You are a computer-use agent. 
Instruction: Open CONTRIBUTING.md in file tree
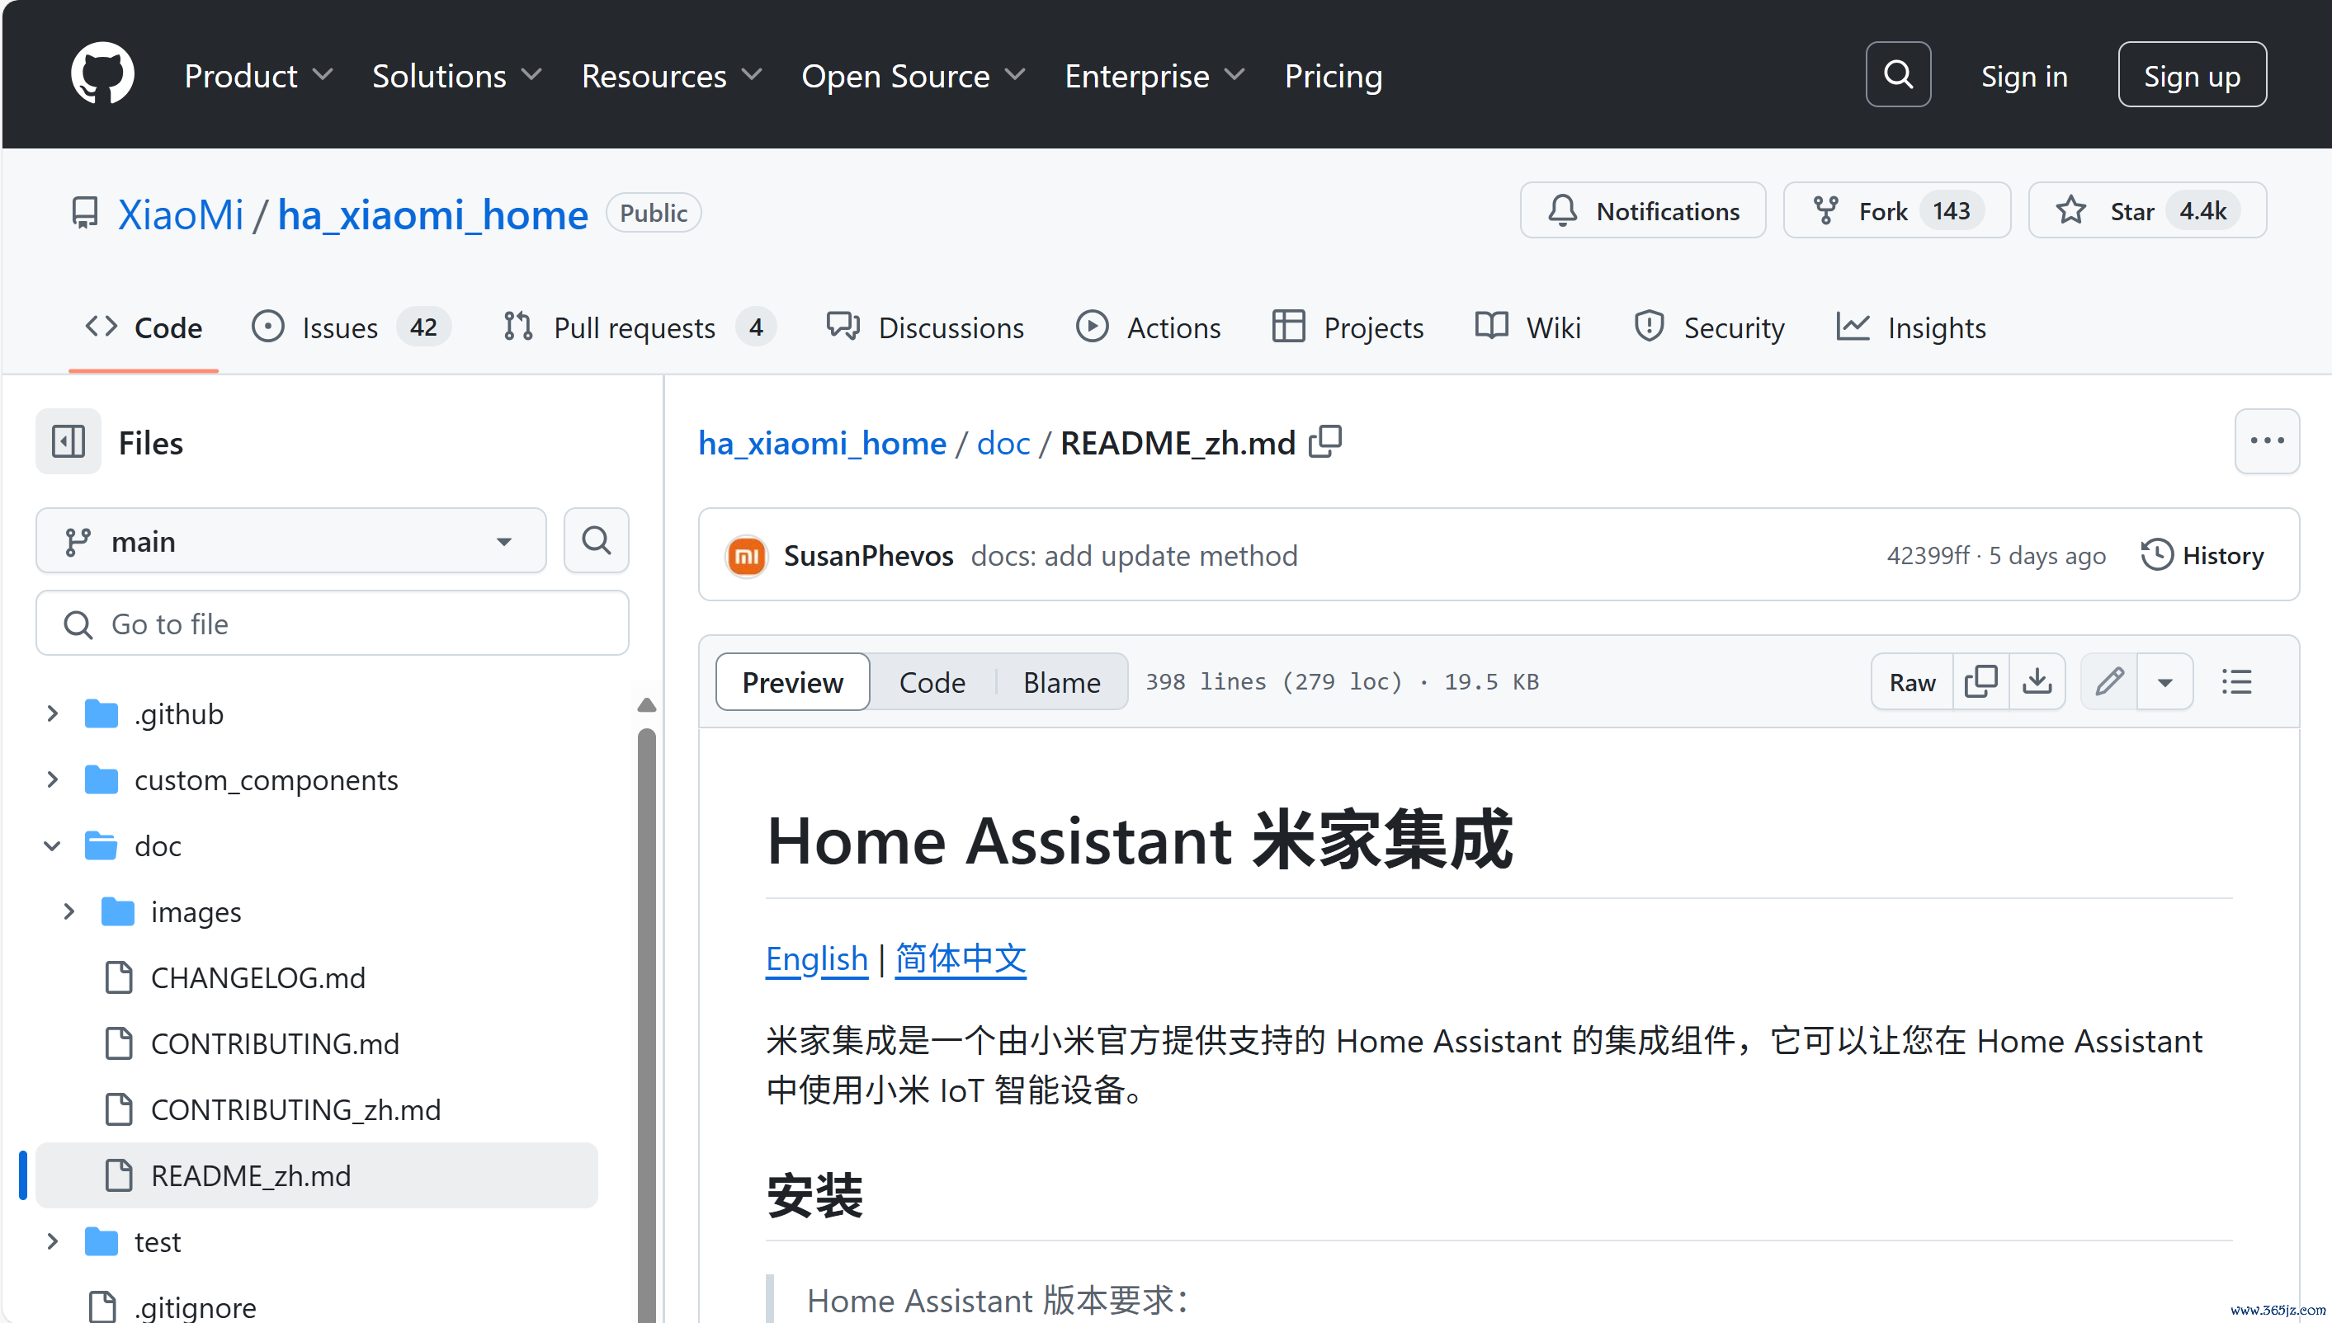point(275,1044)
